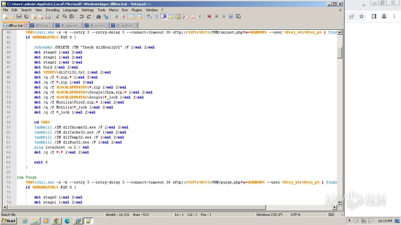Click the volume speaker tray icon
401x225 pixels.
356,221
